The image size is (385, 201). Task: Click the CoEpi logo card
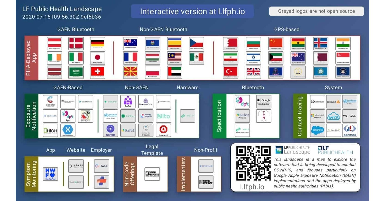tap(128, 102)
